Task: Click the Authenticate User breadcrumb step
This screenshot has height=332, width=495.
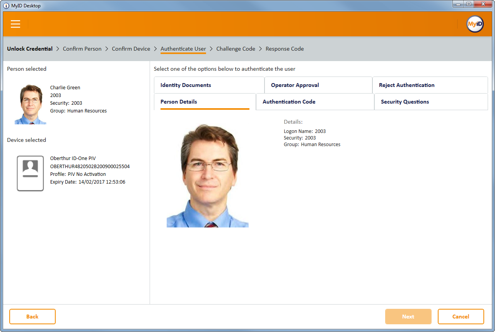Action: 183,49
